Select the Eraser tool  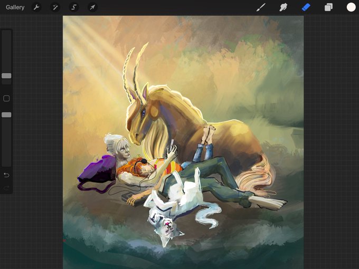tap(306, 7)
